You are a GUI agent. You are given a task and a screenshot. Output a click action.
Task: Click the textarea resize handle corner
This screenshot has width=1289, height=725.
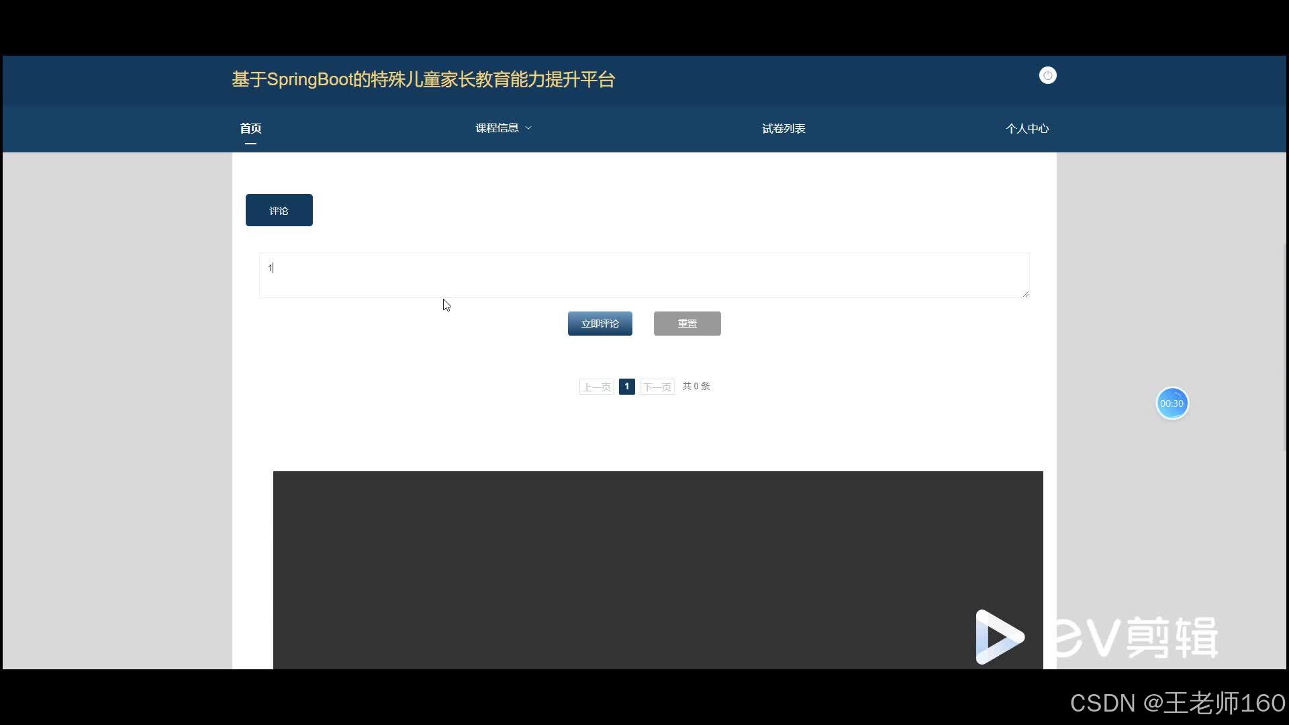[1025, 293]
